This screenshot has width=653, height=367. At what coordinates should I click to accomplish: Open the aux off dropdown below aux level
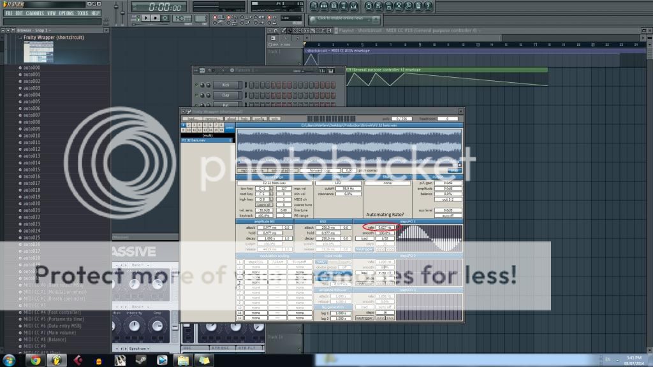(x=448, y=215)
